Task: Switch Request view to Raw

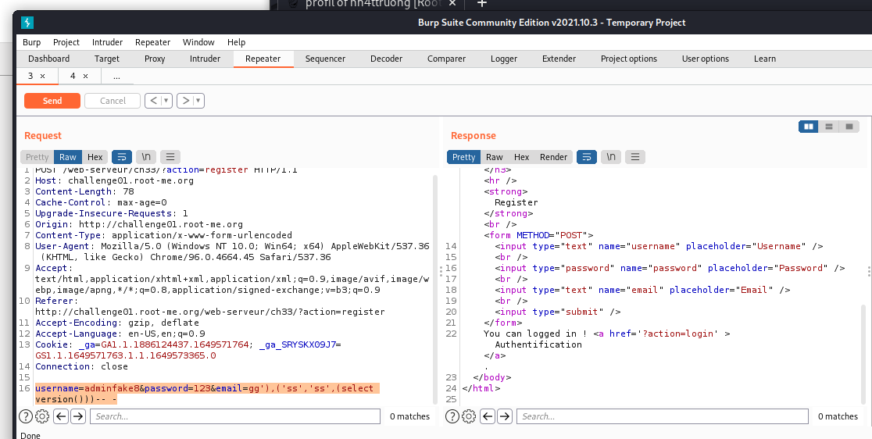Action: click(x=68, y=157)
